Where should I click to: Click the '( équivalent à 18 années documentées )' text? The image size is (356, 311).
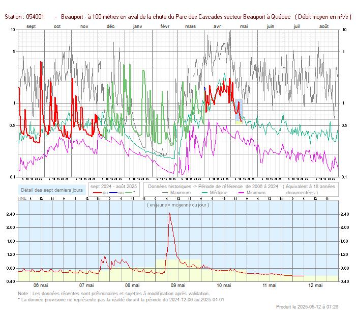point(309,190)
